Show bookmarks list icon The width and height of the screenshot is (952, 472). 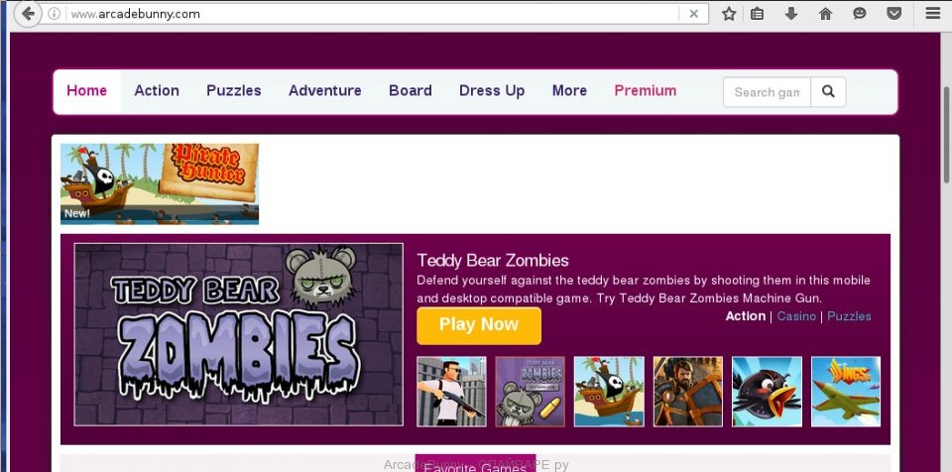click(757, 13)
